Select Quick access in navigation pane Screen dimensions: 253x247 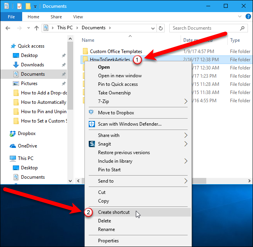click(x=31, y=46)
